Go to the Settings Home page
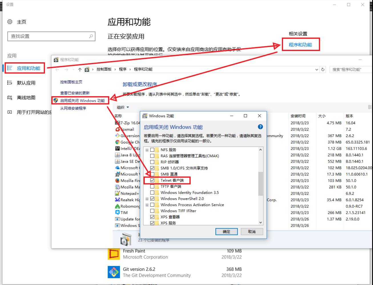 21,22
